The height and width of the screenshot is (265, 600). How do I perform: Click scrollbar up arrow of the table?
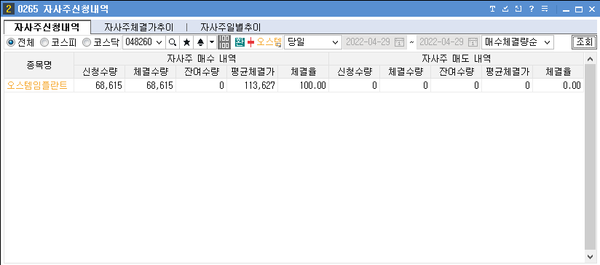(x=590, y=59)
